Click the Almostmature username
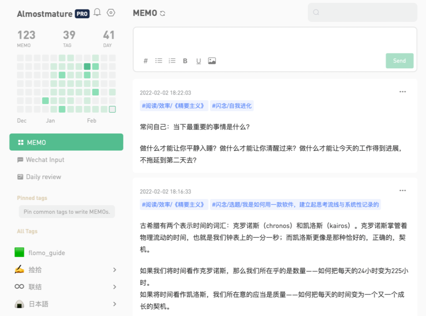The width and height of the screenshot is (426, 316). pos(44,13)
